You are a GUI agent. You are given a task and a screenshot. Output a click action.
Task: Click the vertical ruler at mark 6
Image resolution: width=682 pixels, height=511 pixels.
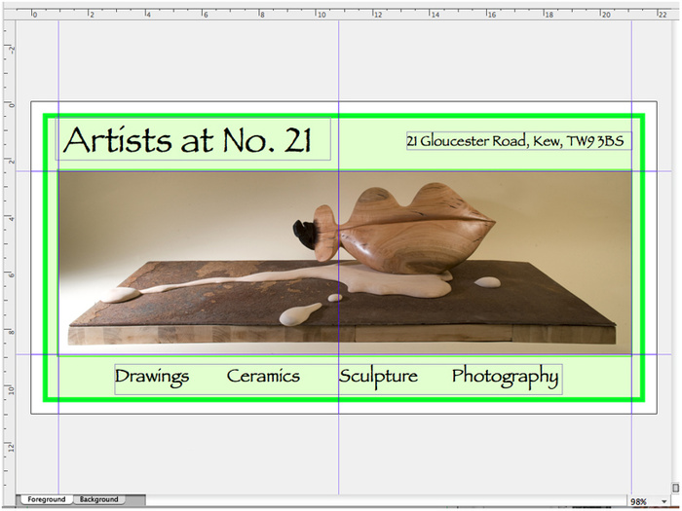pyautogui.click(x=8, y=275)
